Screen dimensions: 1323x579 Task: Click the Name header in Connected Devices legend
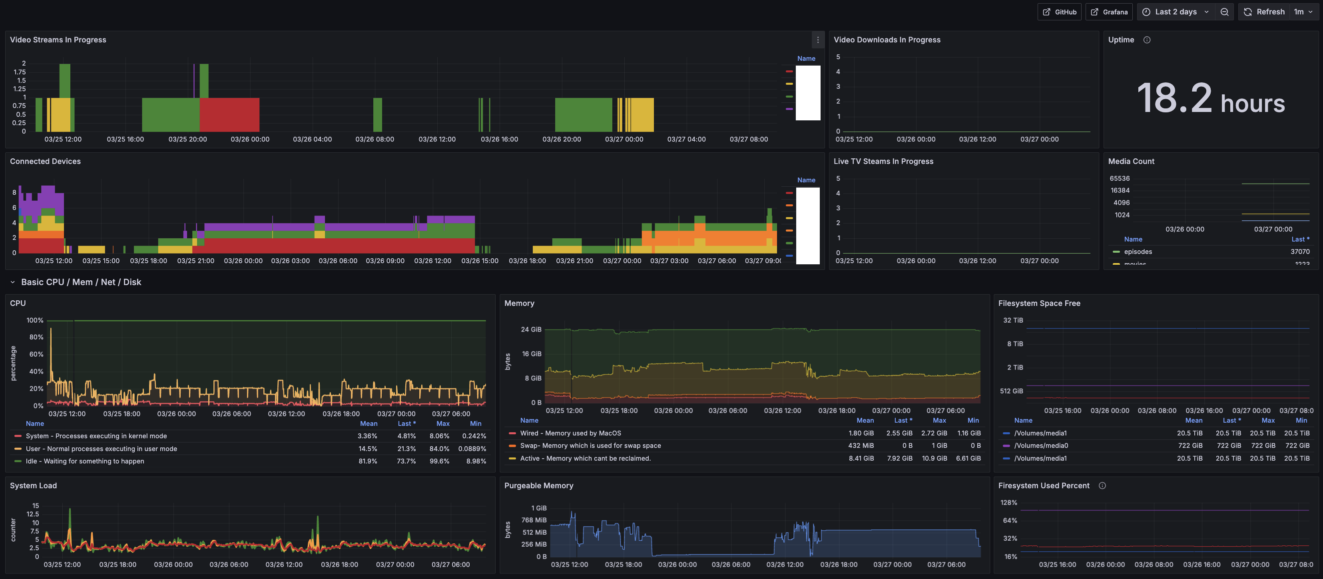(806, 180)
